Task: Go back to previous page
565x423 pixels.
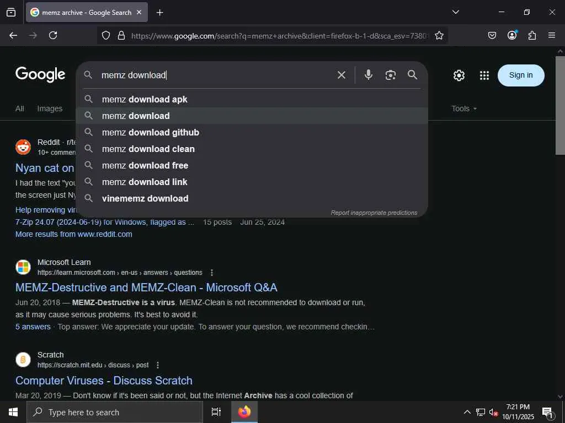Action: tap(13, 35)
